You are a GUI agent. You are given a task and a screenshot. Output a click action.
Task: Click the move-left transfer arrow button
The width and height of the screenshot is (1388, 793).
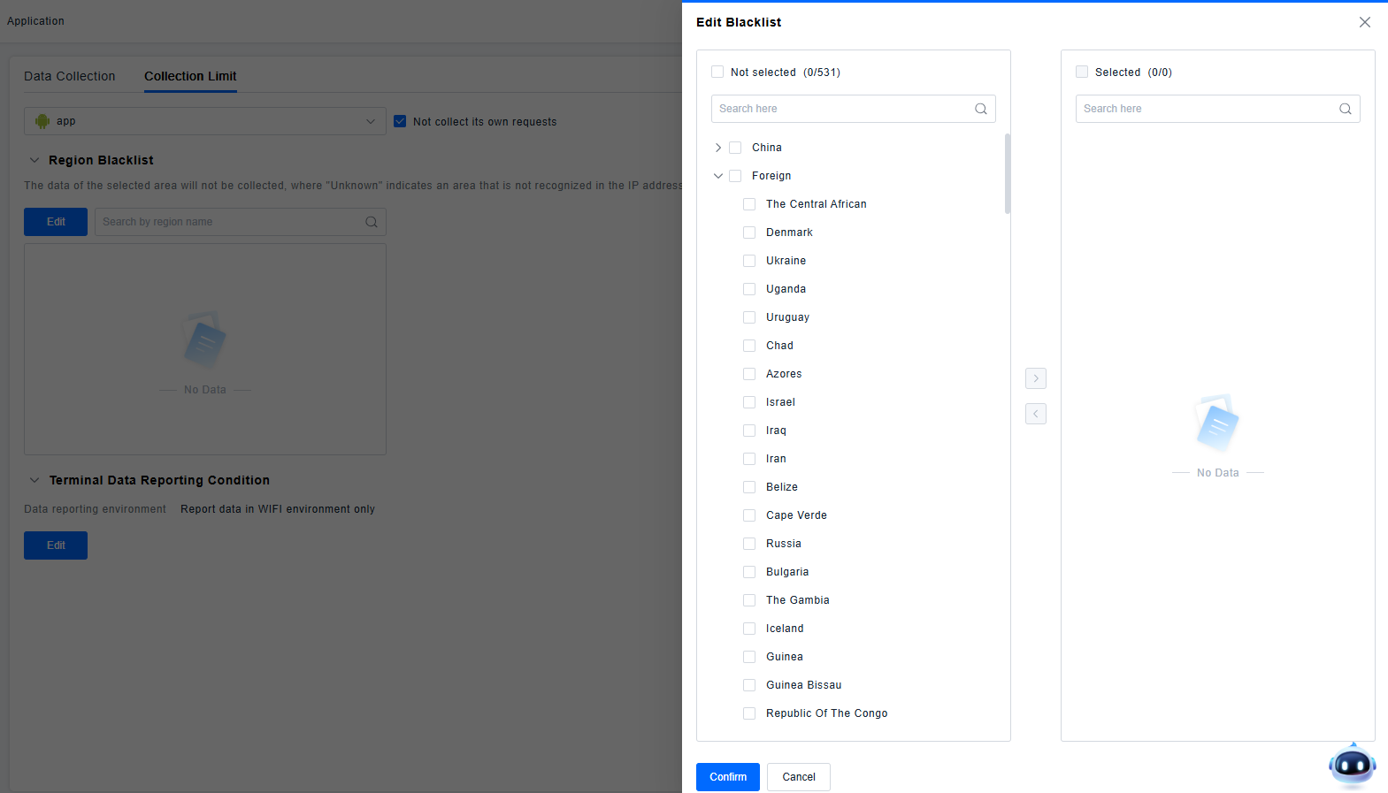(1035, 414)
